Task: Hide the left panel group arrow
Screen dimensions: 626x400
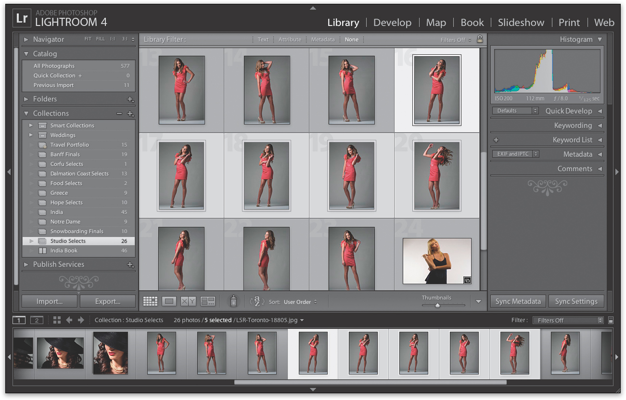Action: 9,172
